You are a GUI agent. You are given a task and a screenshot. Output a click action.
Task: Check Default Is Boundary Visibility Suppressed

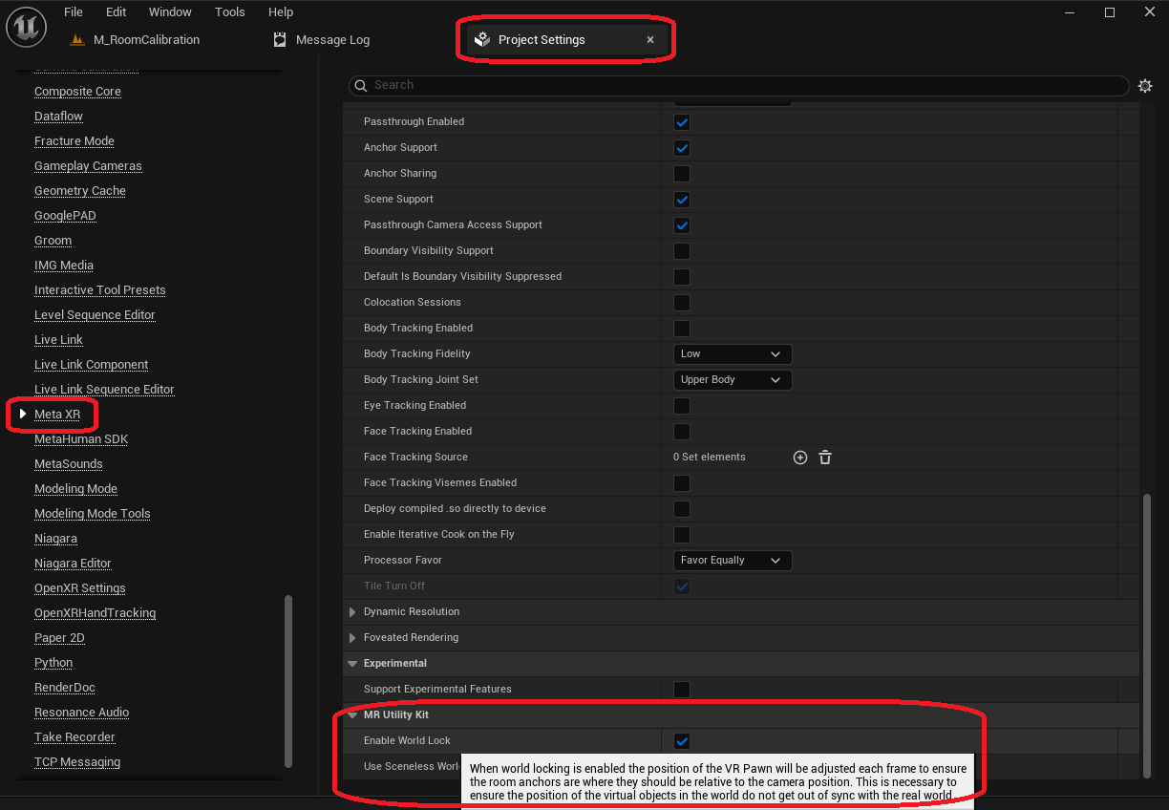(682, 277)
